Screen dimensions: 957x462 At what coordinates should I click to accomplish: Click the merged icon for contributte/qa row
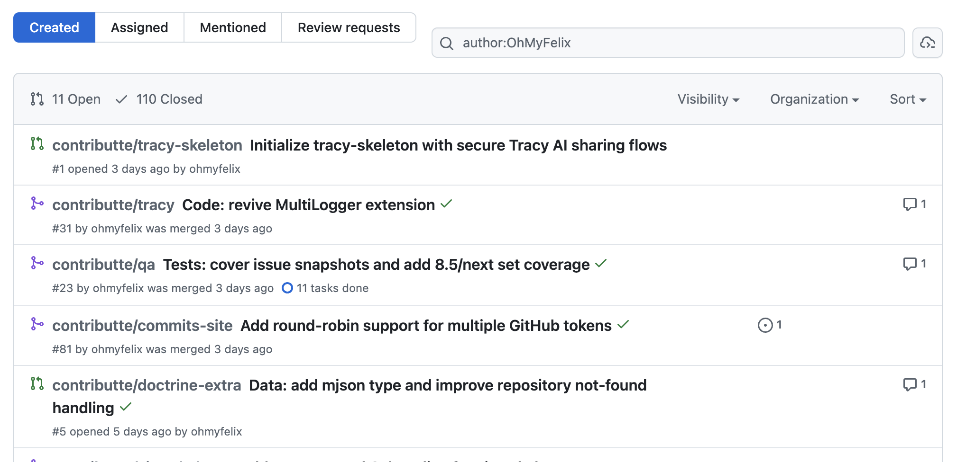coord(37,263)
